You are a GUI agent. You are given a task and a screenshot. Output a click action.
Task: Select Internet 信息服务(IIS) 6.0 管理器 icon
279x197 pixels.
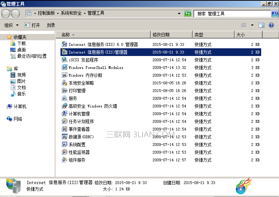coord(64,44)
